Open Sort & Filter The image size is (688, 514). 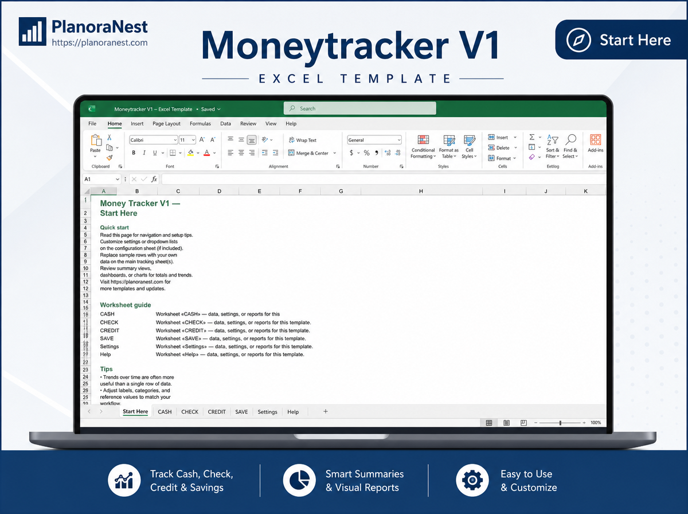click(552, 147)
